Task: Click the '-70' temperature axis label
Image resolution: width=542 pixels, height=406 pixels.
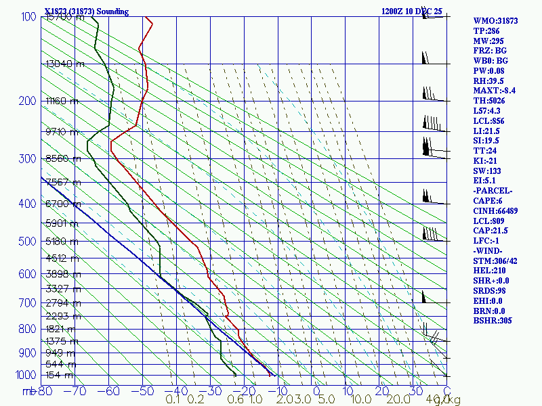Action: pos(75,391)
